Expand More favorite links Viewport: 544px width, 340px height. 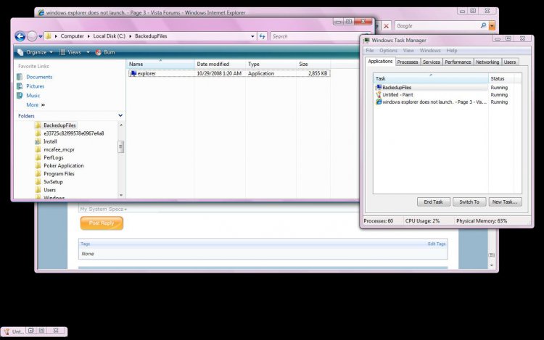click(x=36, y=105)
